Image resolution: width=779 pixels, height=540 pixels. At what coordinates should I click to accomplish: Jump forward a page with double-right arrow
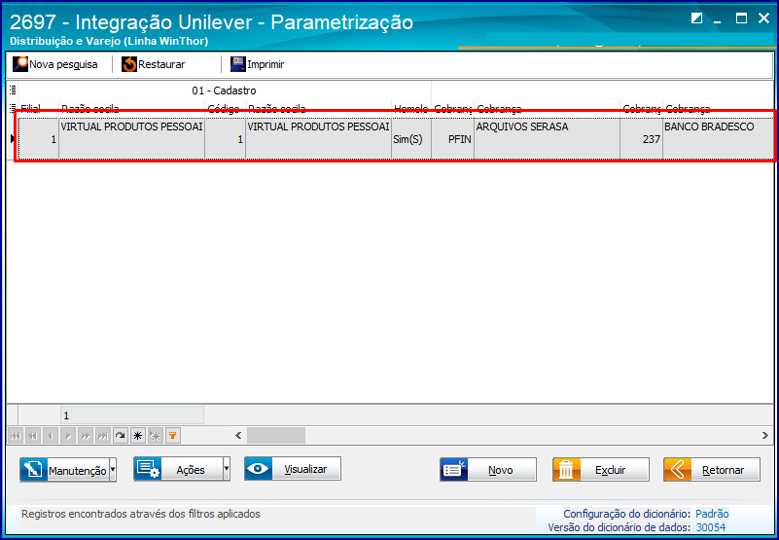point(86,436)
